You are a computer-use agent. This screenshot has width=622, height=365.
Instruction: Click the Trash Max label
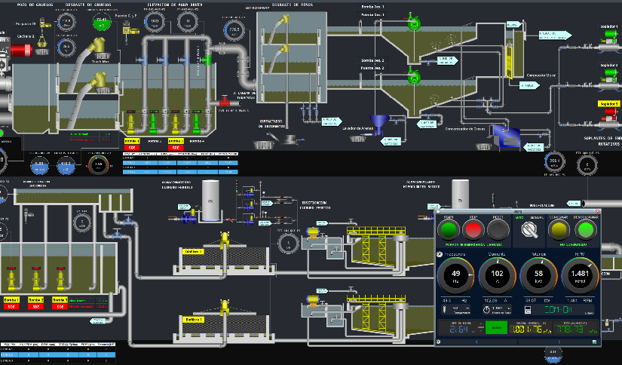[100, 62]
